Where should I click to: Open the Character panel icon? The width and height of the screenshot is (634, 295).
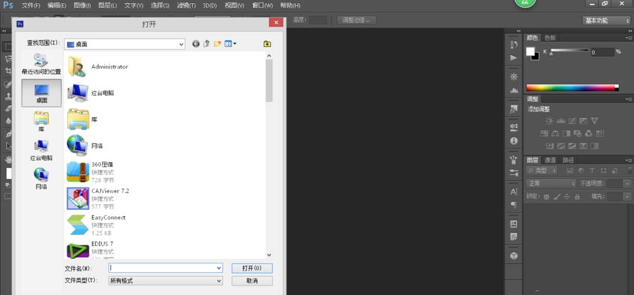point(514,192)
